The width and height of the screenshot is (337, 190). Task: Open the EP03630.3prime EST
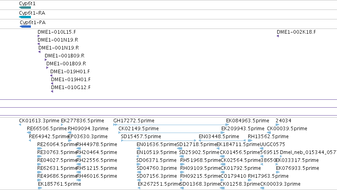[88, 137]
